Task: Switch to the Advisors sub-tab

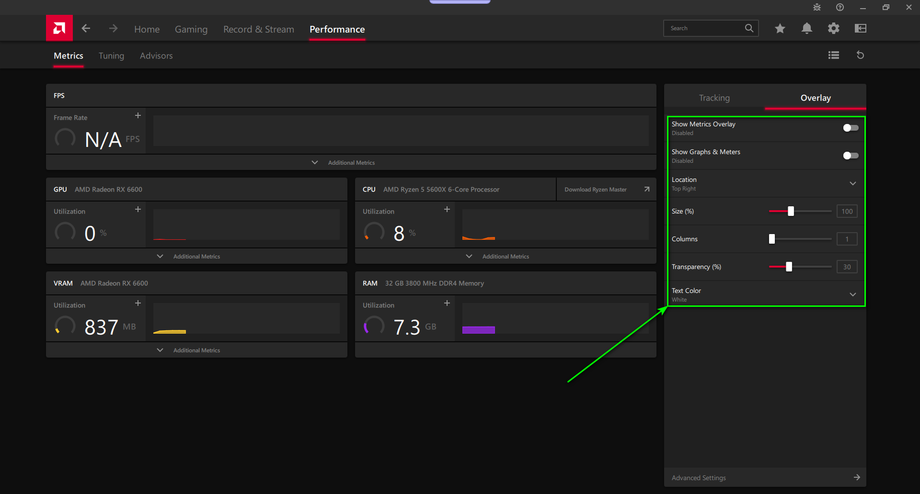Action: tap(156, 56)
